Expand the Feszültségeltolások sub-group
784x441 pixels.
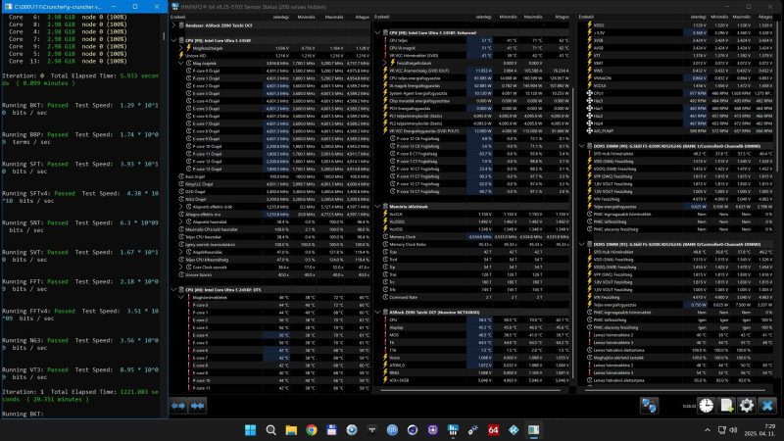pos(385,63)
